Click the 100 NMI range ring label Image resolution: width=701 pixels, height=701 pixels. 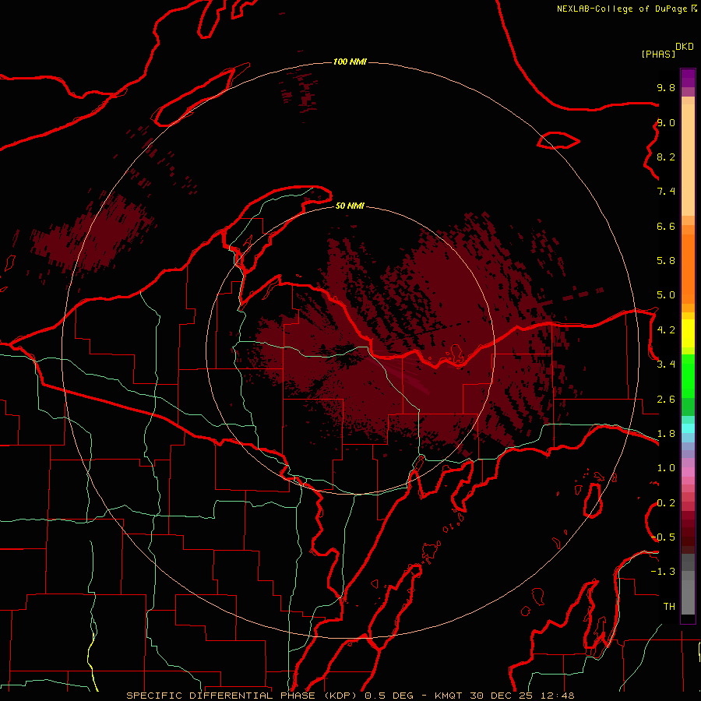(x=350, y=62)
